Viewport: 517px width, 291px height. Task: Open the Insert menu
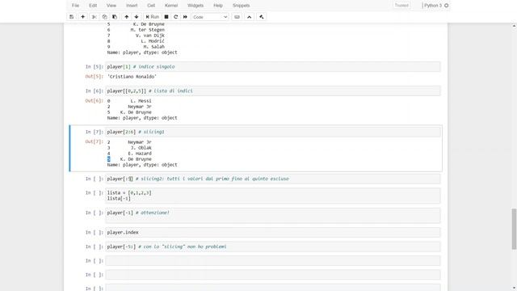click(132, 6)
